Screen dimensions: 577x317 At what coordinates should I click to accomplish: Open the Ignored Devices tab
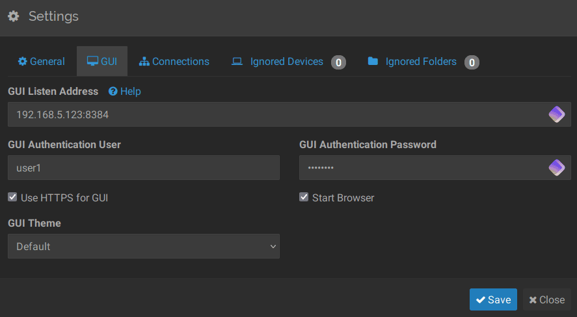(x=289, y=62)
